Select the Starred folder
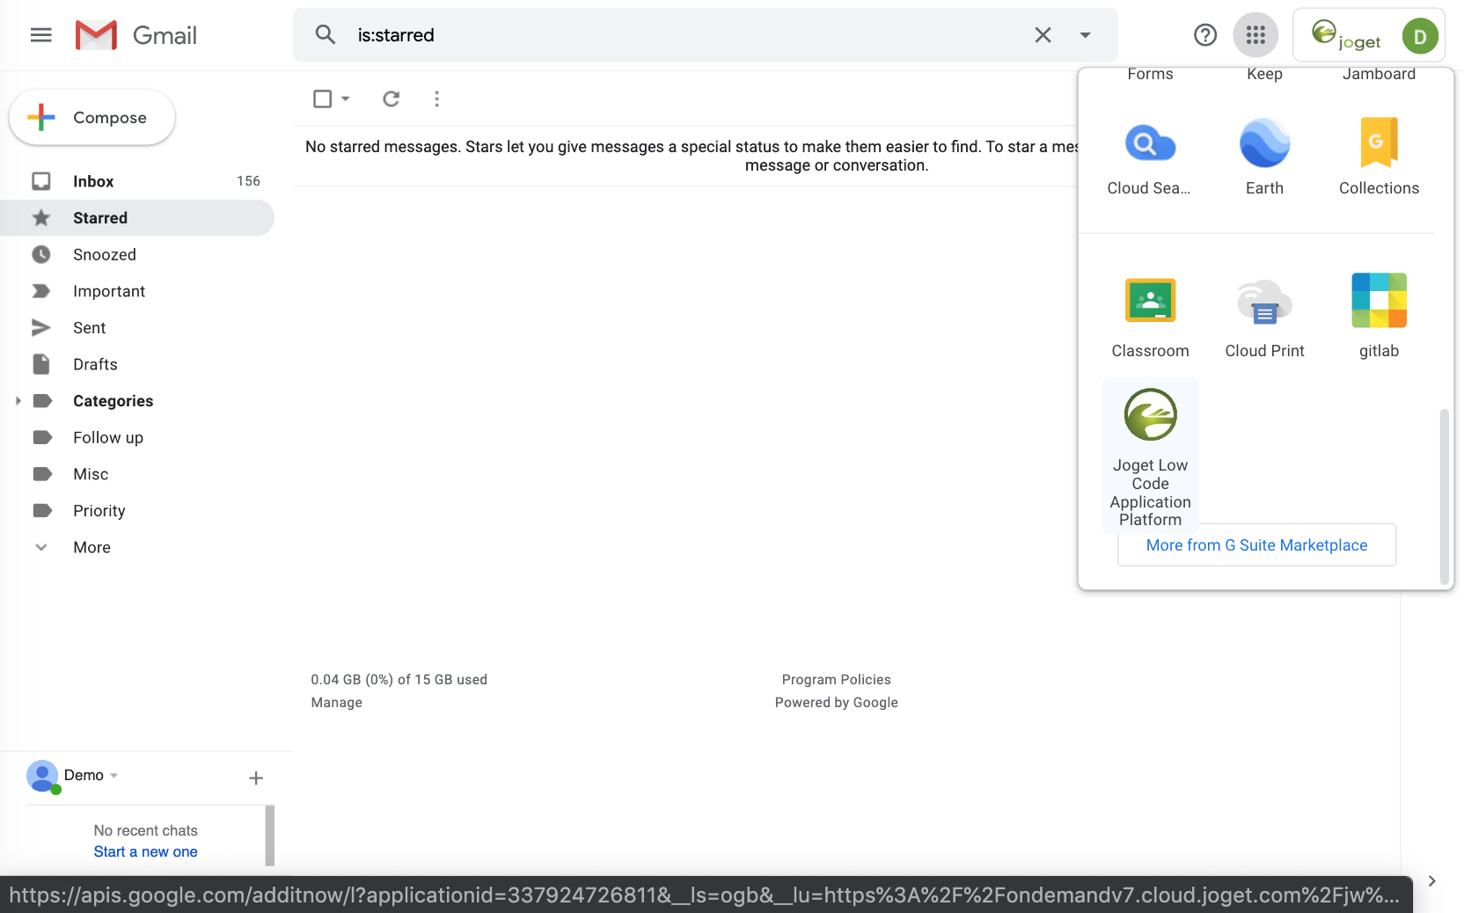Screen dimensions: 1464x913 pos(137,218)
